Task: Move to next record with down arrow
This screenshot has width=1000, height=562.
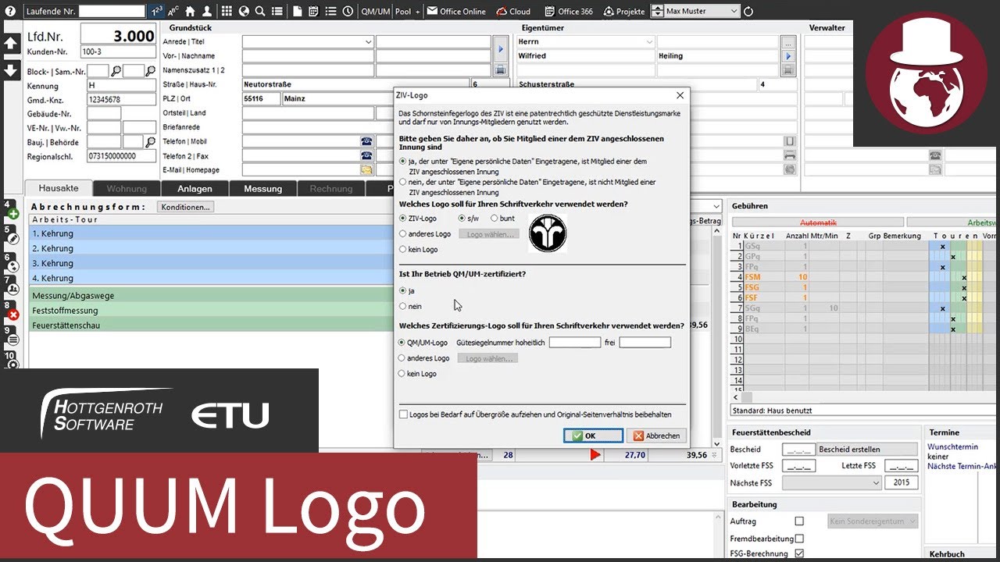Action: tap(12, 69)
